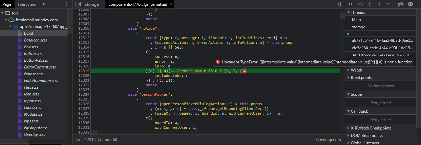
Task: Step into next function call
Action: [x=370, y=4]
